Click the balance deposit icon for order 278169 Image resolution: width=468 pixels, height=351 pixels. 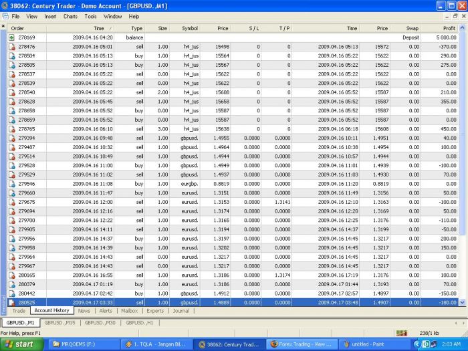11,37
